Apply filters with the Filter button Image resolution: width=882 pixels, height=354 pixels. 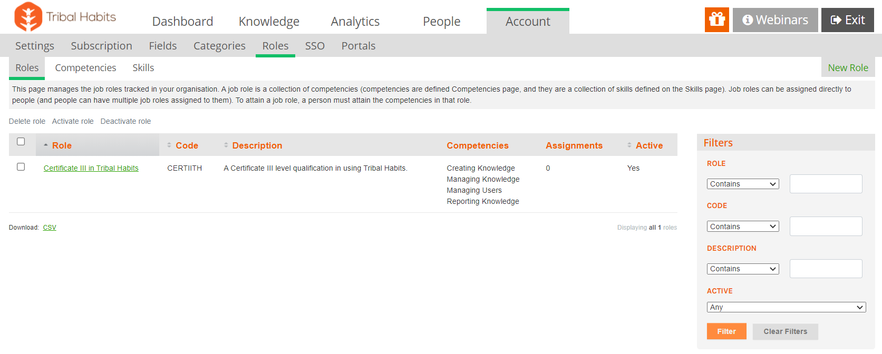(x=726, y=331)
